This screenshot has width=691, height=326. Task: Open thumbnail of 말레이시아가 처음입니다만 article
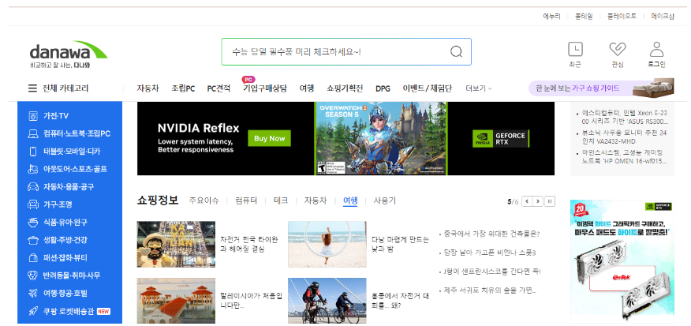(176, 301)
